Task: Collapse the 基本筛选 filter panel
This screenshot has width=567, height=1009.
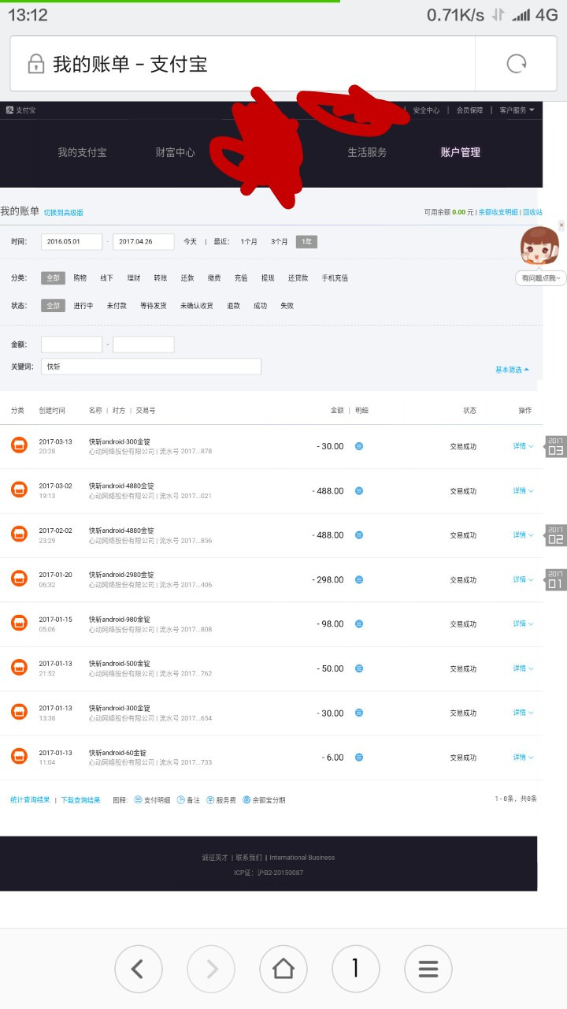Action: point(512,370)
